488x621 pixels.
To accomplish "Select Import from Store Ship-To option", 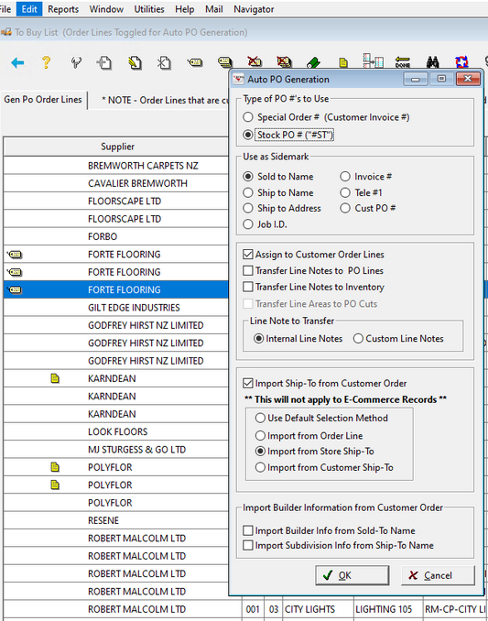I will [x=260, y=452].
